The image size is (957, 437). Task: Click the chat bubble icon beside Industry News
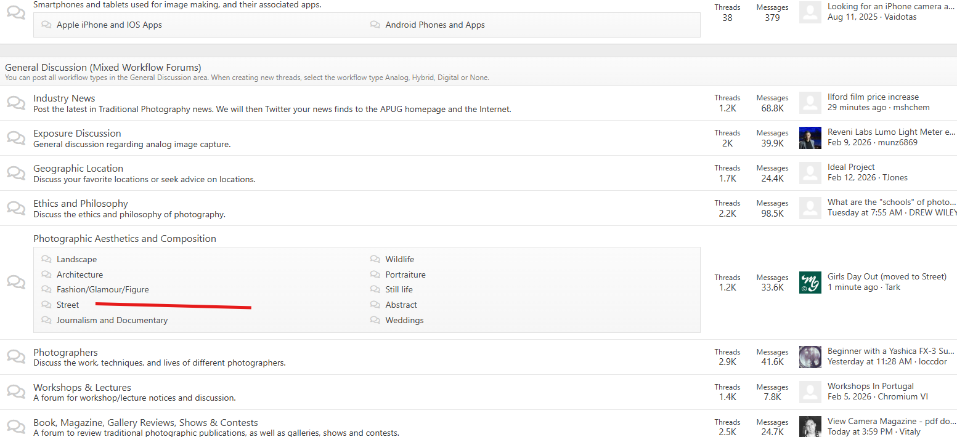coord(16,103)
